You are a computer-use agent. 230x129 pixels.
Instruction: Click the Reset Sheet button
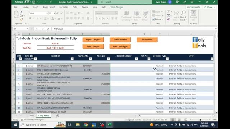click(x=147, y=40)
